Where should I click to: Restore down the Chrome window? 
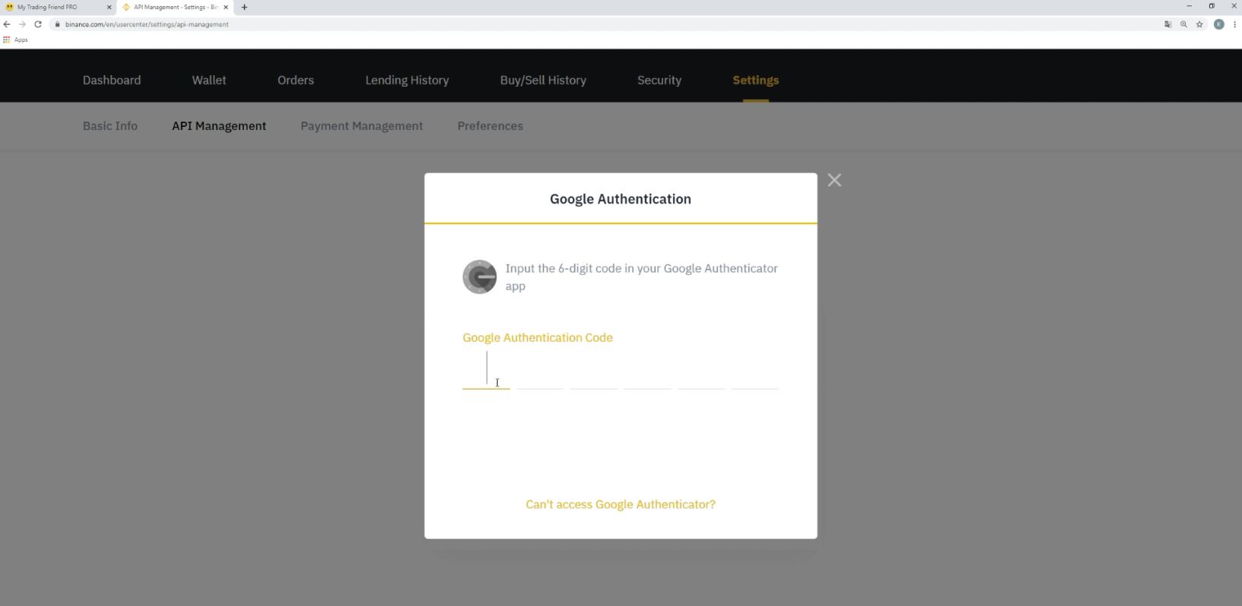click(x=1212, y=6)
